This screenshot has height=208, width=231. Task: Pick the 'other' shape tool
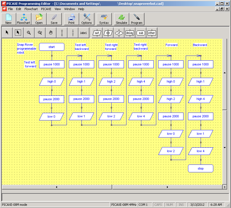(x=151, y=33)
